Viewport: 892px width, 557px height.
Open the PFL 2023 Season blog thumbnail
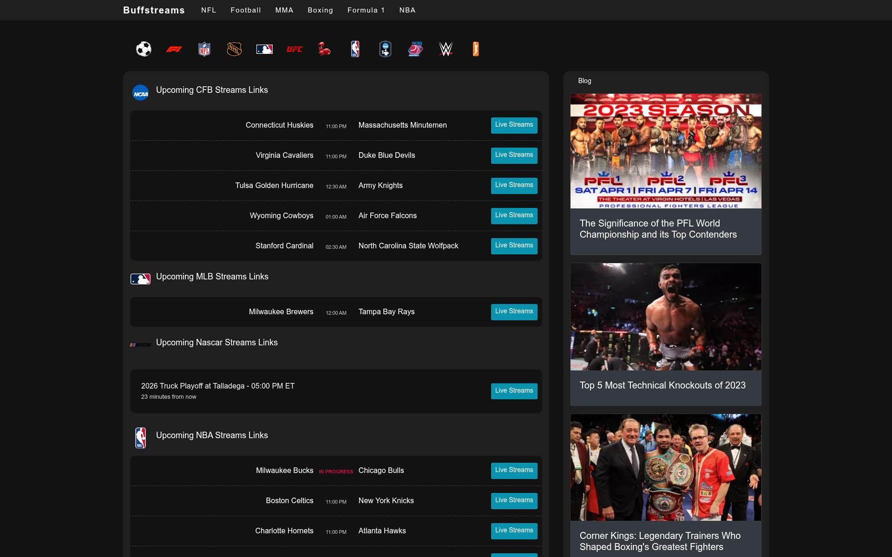click(x=666, y=151)
